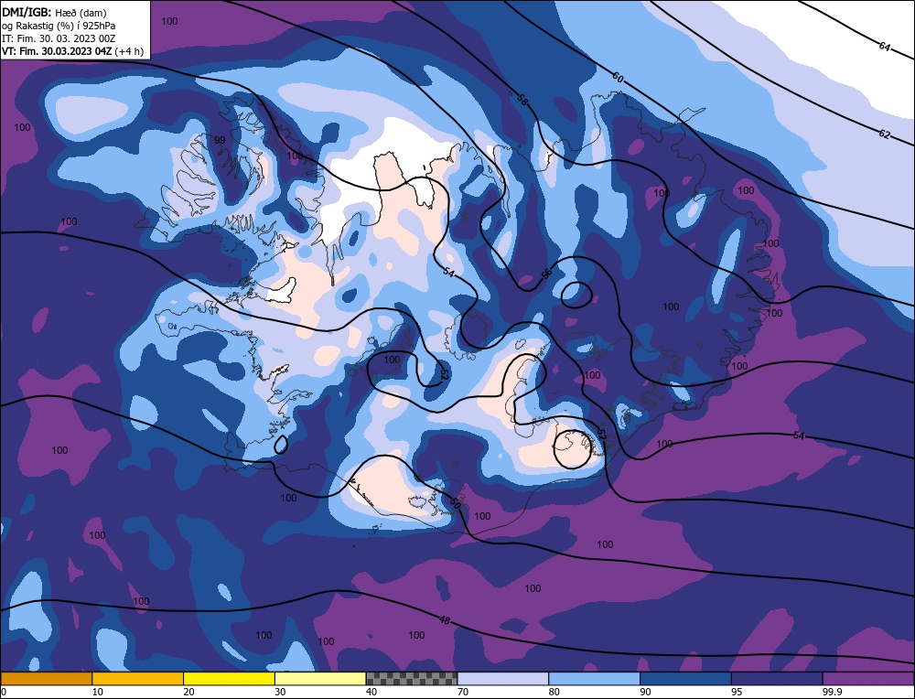Screen dimensions: 915x699
Task: Click the '56' contour label
Action: [x=546, y=274]
